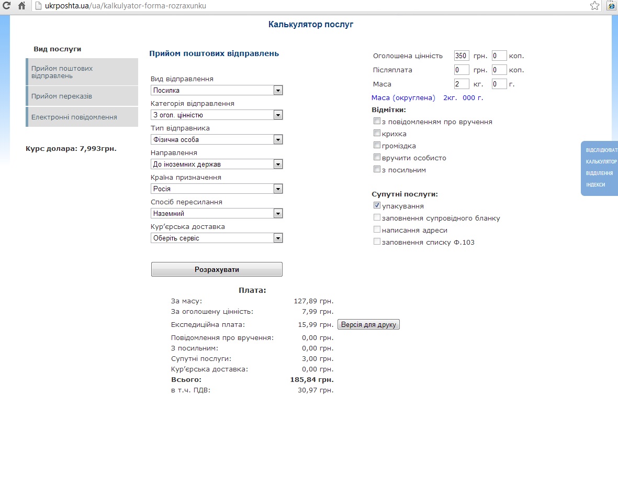Enable вручити особисто checkbox
The image size is (618, 493).
coord(377,157)
